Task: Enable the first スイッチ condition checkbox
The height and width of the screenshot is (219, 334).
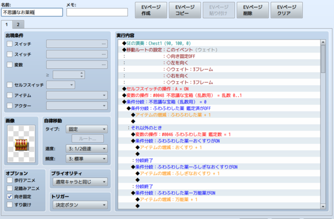Action: (9, 44)
